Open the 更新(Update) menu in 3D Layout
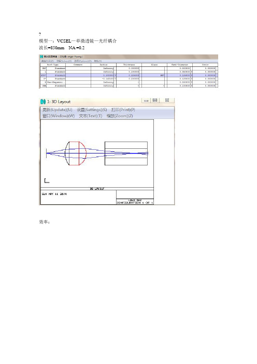Screen dimensions: 257x364 pos(58,109)
